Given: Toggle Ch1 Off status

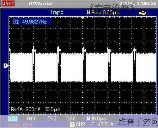Looking at the screenshot, I should [31, 119].
